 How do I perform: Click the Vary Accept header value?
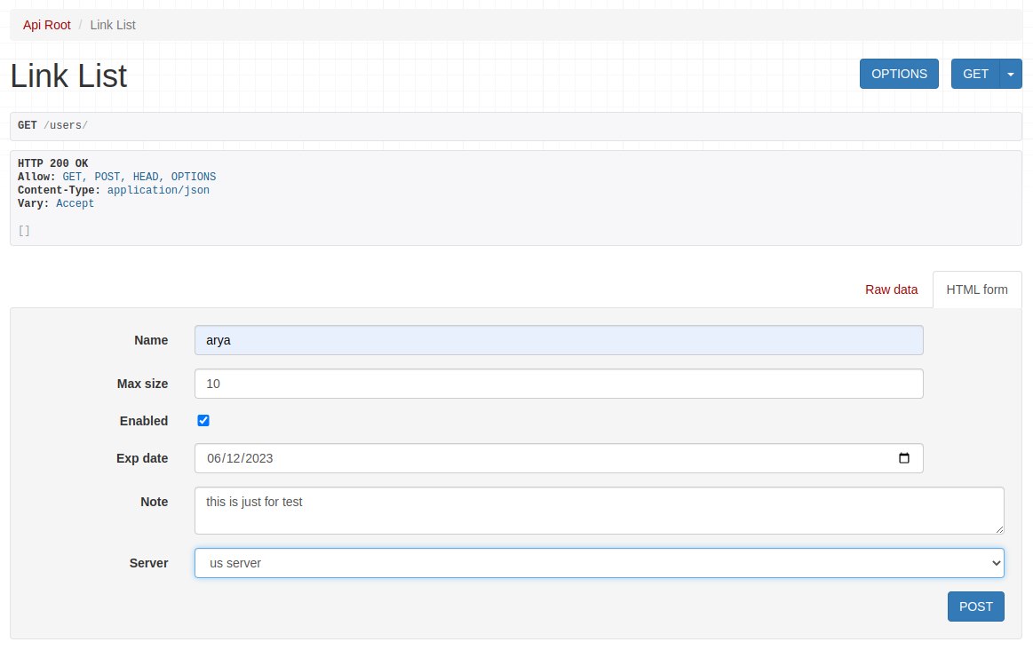pyautogui.click(x=75, y=203)
